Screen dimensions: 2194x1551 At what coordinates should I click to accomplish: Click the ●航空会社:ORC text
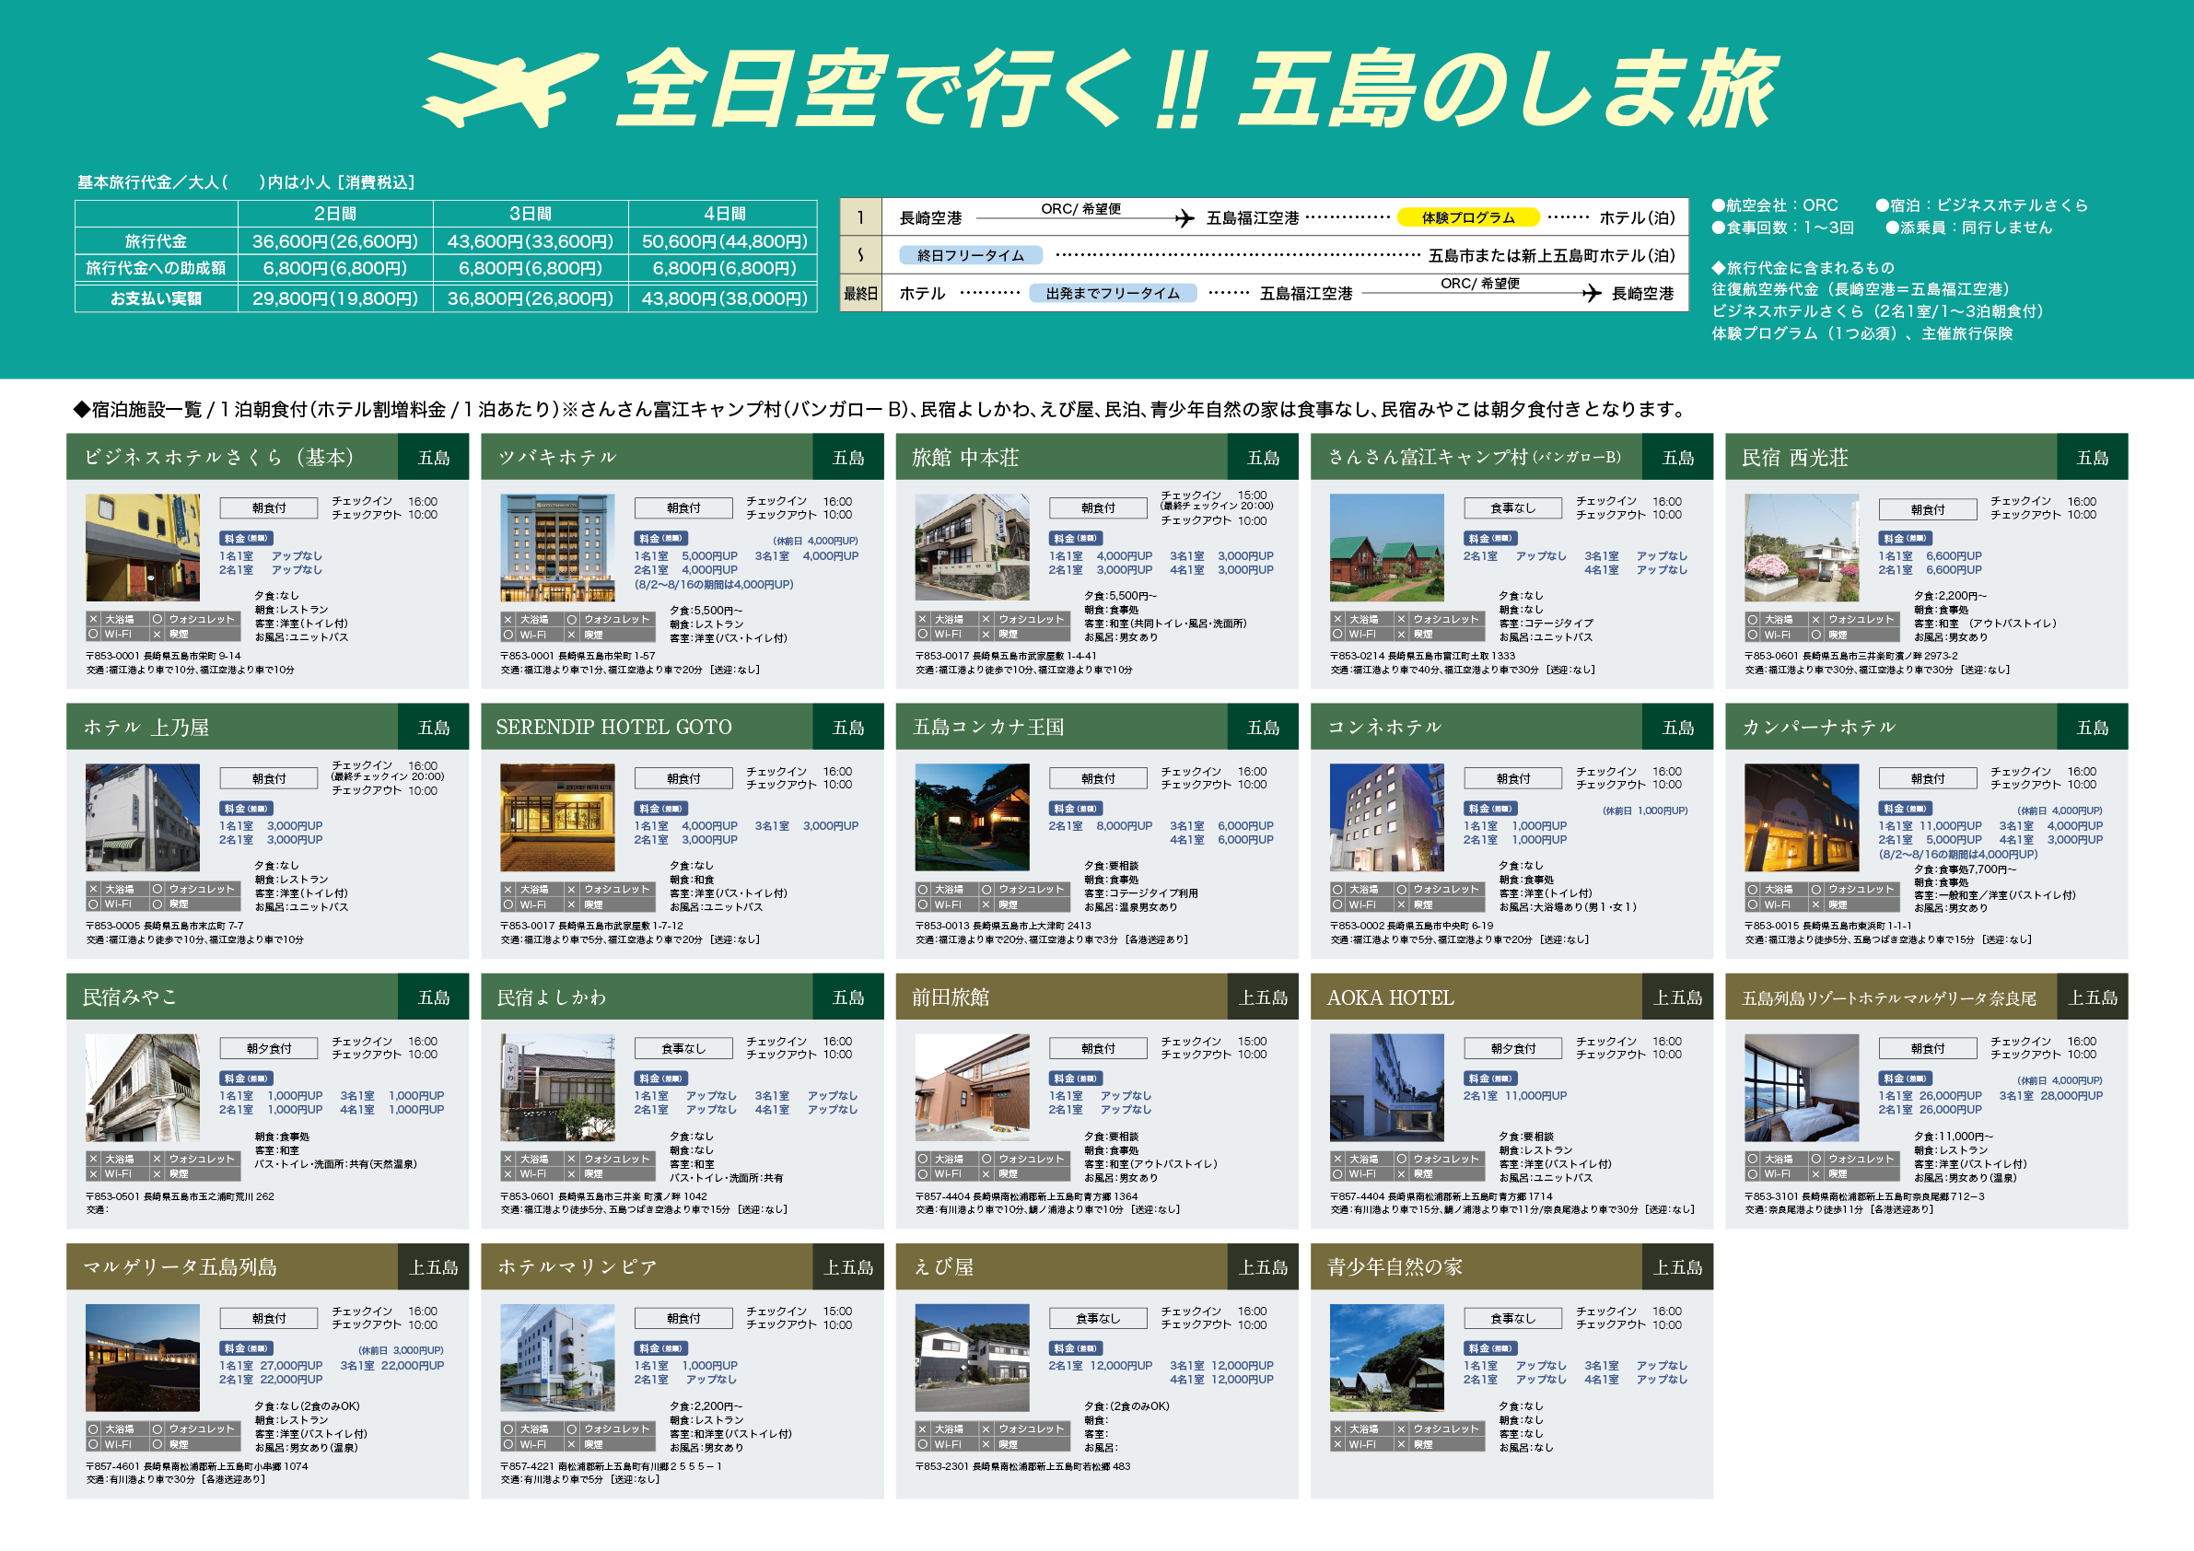tap(1775, 205)
